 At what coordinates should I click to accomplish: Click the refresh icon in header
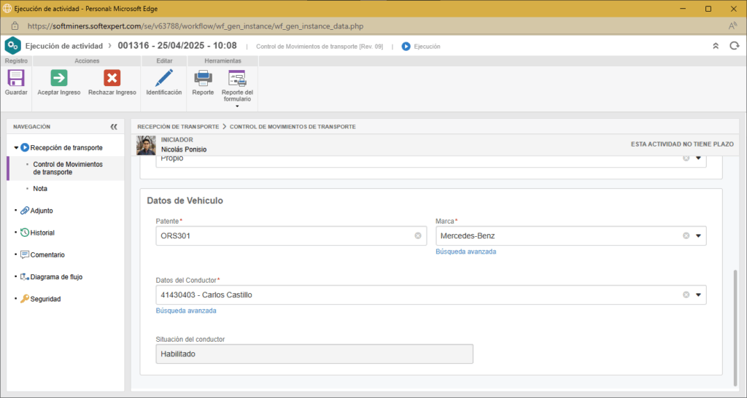pos(735,46)
